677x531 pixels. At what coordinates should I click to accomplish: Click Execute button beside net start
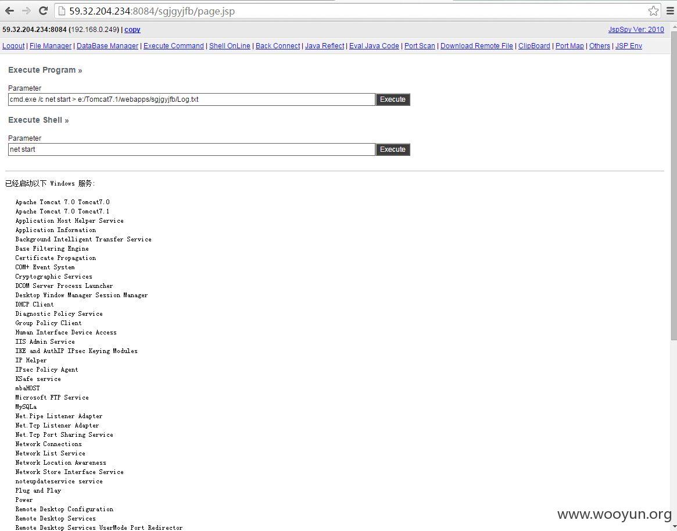point(393,149)
